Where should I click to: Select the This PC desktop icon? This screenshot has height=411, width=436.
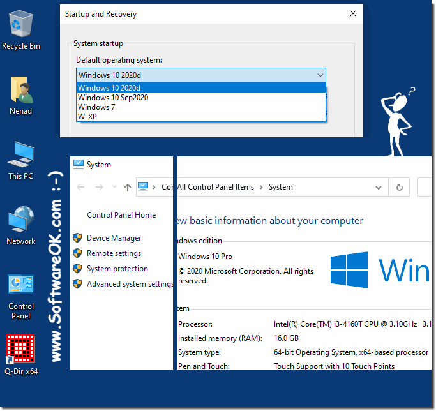click(x=21, y=154)
